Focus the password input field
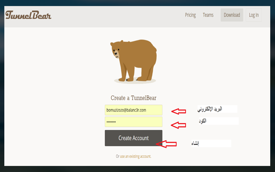 pos(133,122)
